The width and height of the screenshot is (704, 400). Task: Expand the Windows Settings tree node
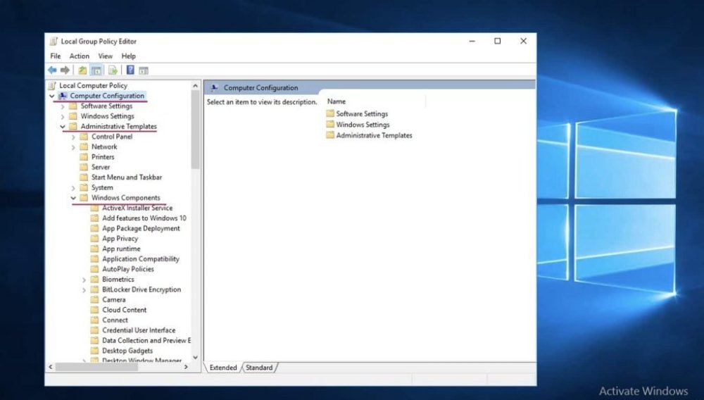click(63, 117)
